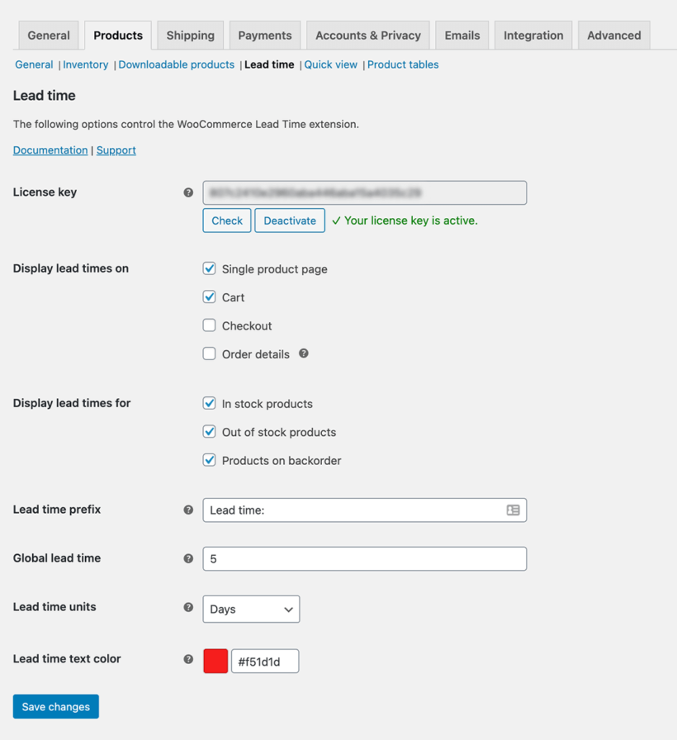677x740 pixels.
Task: Click the Check license button
Action: [227, 221]
